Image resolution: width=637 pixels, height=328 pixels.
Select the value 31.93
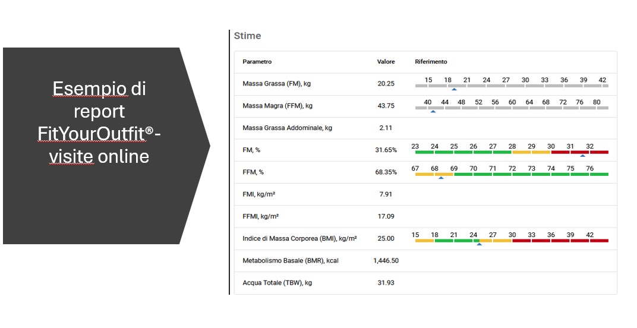pos(386,283)
